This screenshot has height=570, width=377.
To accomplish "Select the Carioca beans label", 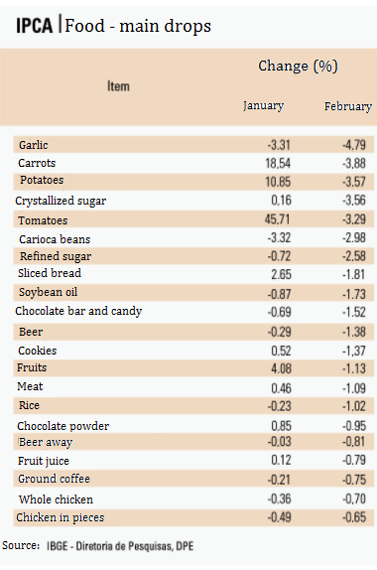I will pos(55,239).
